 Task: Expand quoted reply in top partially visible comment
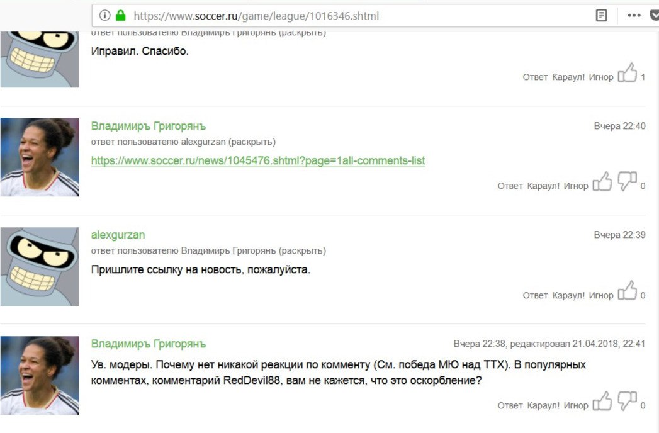(x=302, y=33)
